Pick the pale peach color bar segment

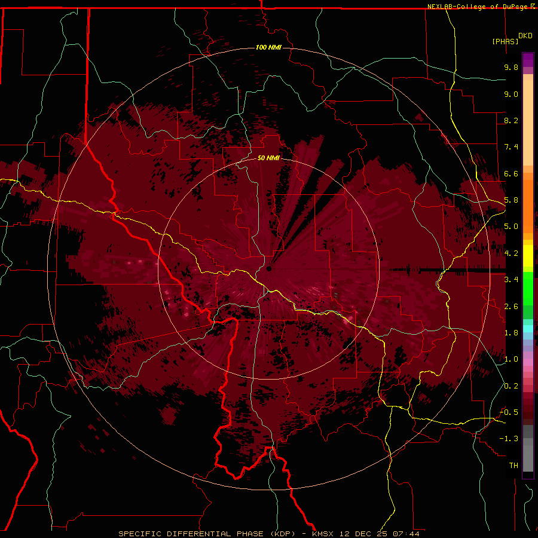(528, 123)
